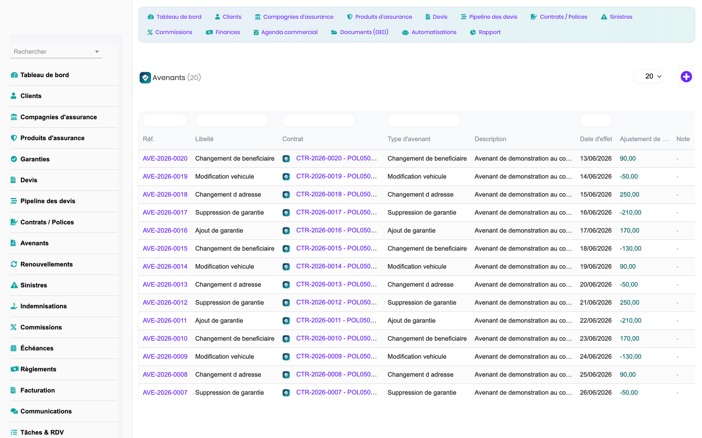Click contract shield icon in AVE-2026-0020 row
Screen dimensions: 702x438
pyautogui.click(x=286, y=158)
